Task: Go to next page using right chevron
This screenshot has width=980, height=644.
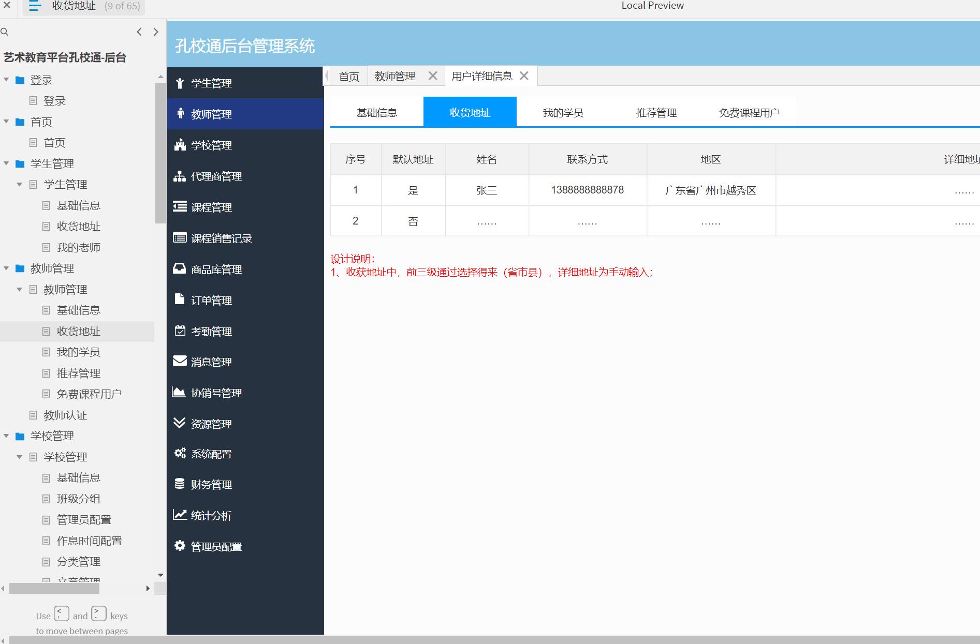Action: 156,32
